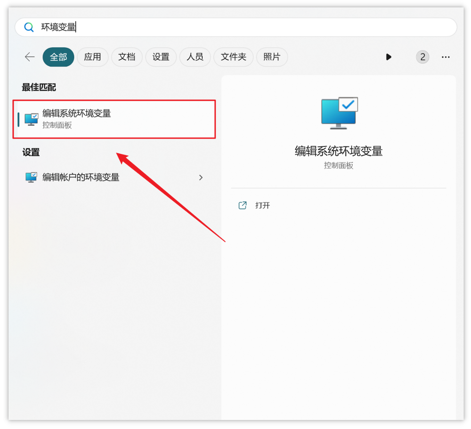Image resolution: width=471 pixels, height=429 pixels.
Task: Click the monitor icon beside 编辑帐户的环境变量
Action: 31,178
